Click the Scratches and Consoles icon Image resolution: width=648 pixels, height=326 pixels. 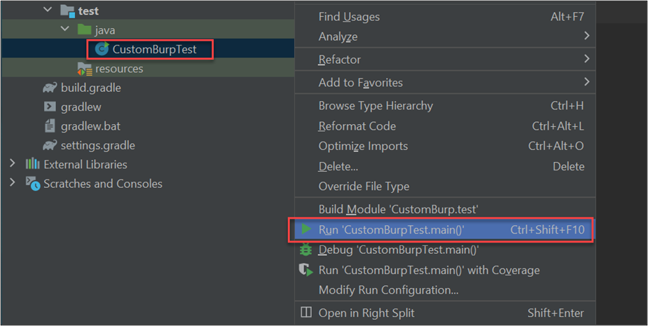[x=32, y=184]
